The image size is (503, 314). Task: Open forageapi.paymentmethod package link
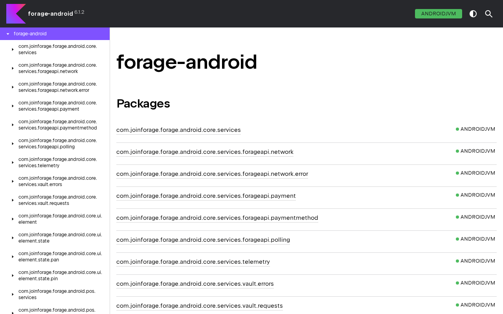click(x=217, y=218)
